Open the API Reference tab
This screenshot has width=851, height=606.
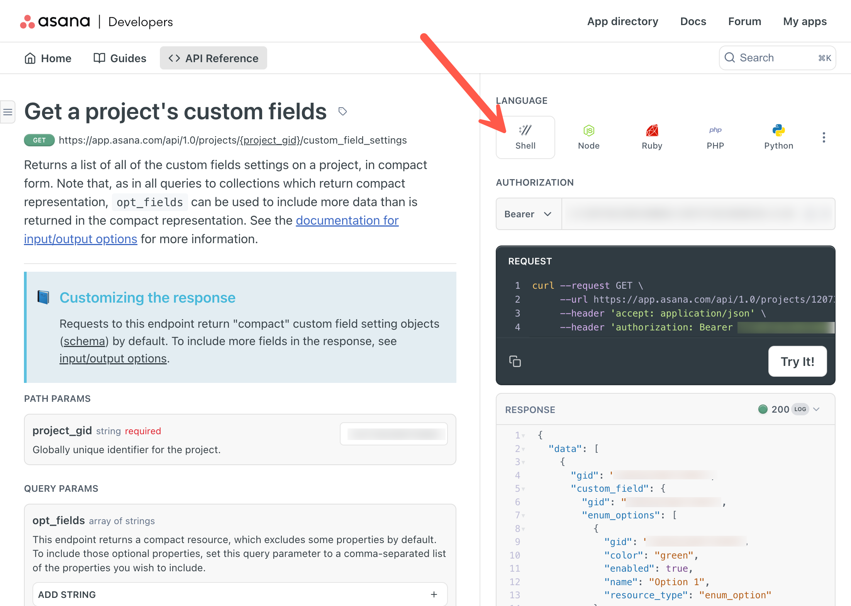(214, 58)
